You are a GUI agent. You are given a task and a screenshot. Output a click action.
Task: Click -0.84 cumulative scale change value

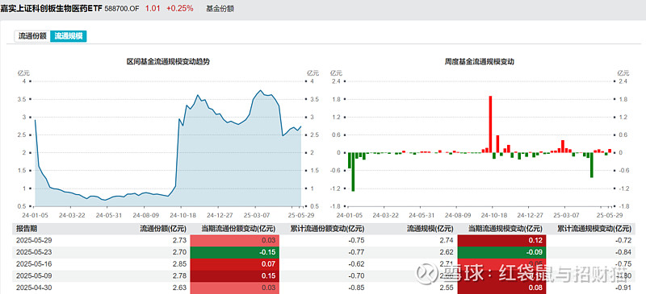[x=623, y=252]
